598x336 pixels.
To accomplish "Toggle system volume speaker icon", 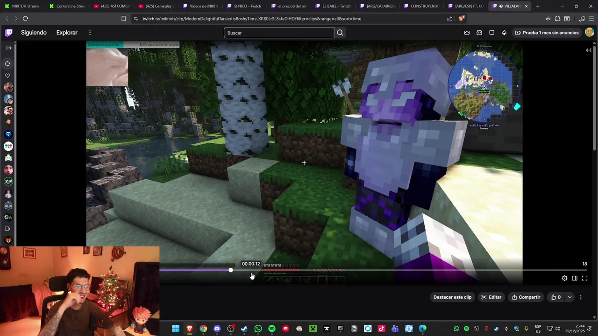I will (x=557, y=329).
